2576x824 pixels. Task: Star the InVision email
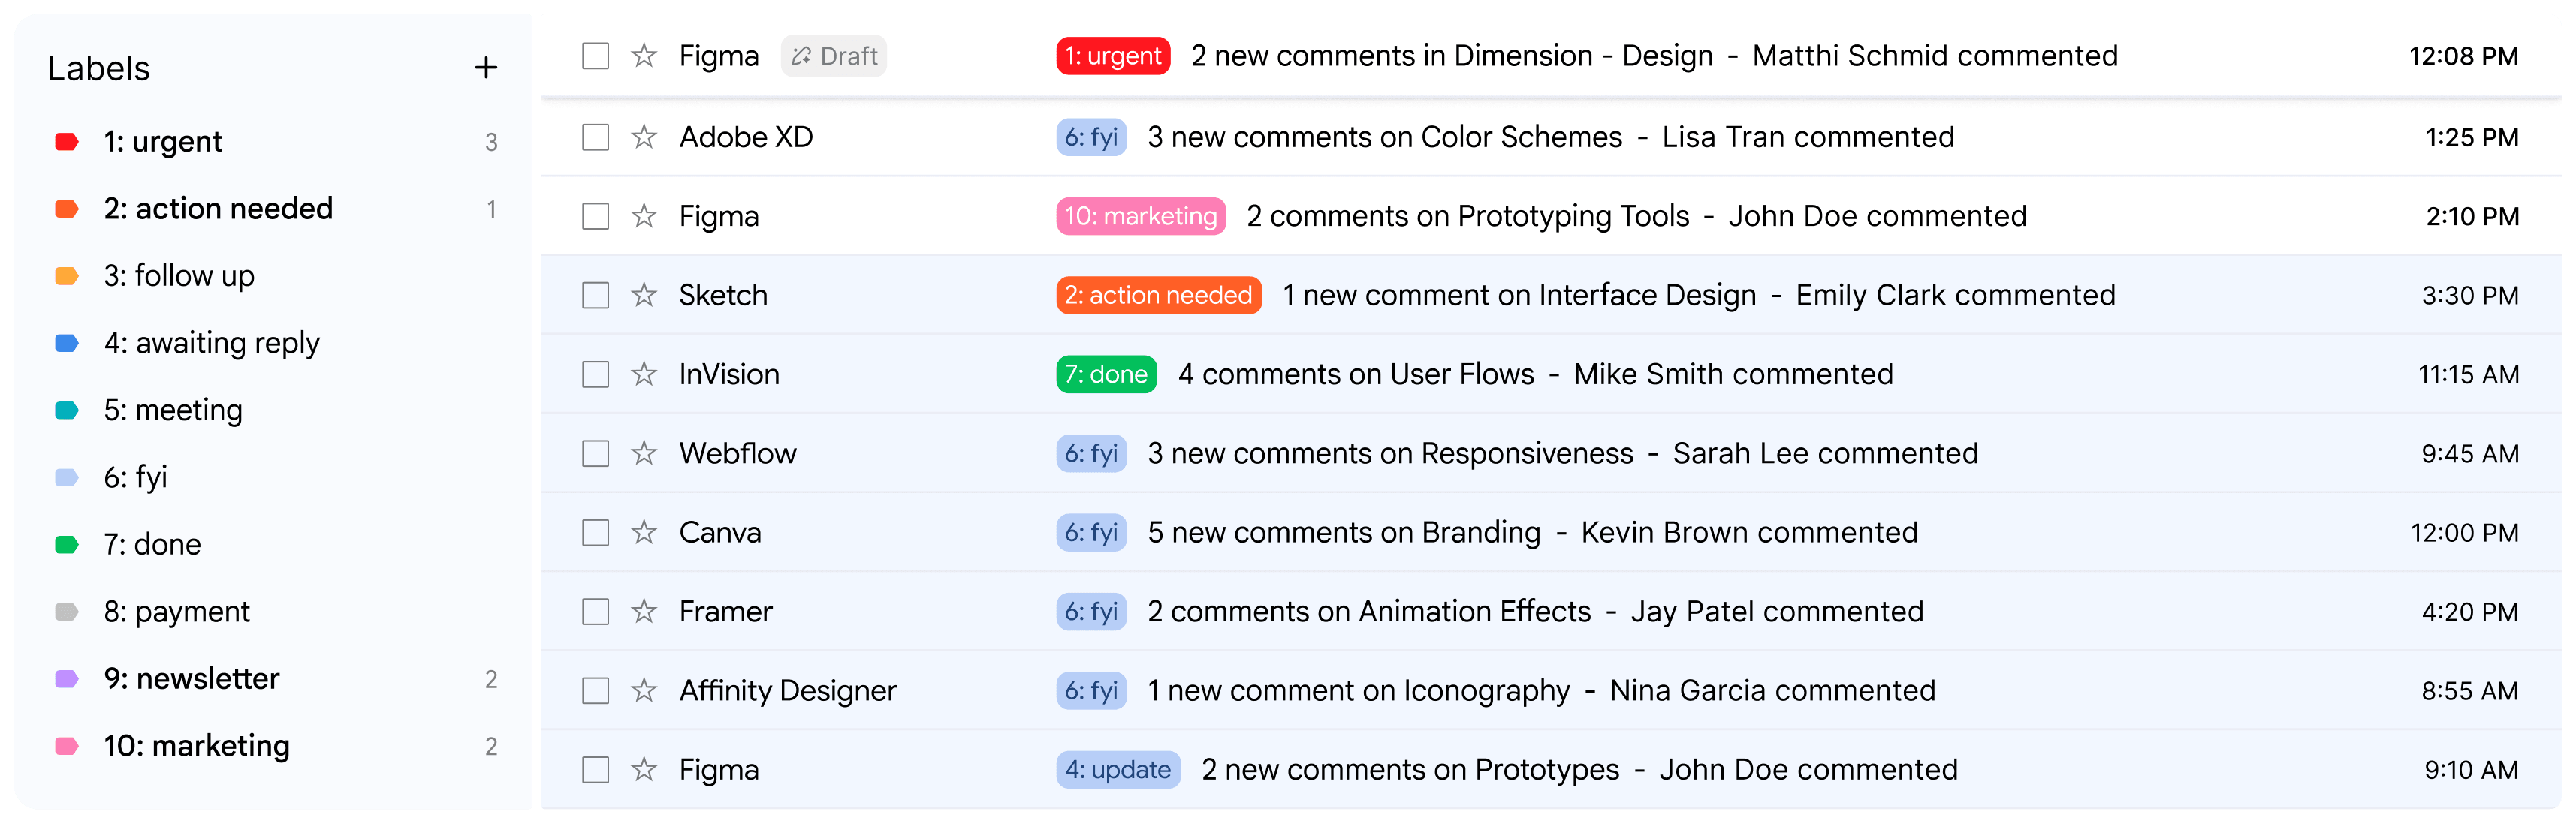pos(643,374)
